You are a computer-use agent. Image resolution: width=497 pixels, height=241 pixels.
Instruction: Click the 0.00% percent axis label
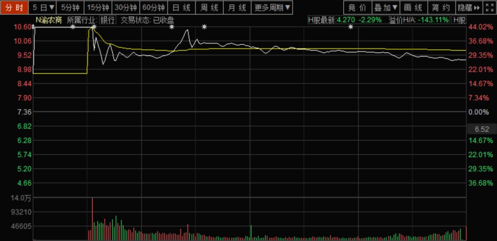pyautogui.click(x=479, y=112)
